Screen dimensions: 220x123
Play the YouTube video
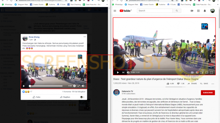click(x=118, y=72)
